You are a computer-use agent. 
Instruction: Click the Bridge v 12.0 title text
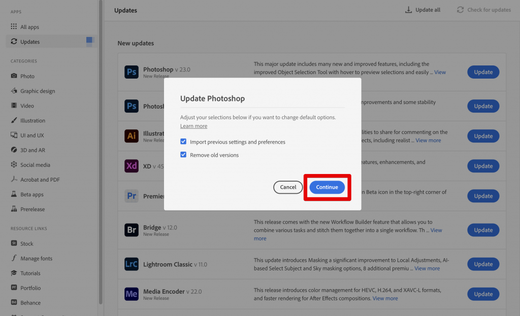(x=160, y=228)
